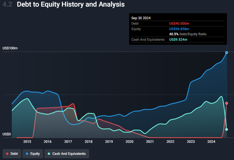Screen dimensions: 234x160
Task: Select the red Debt endpoint marker on chart
Action: [x=227, y=103]
